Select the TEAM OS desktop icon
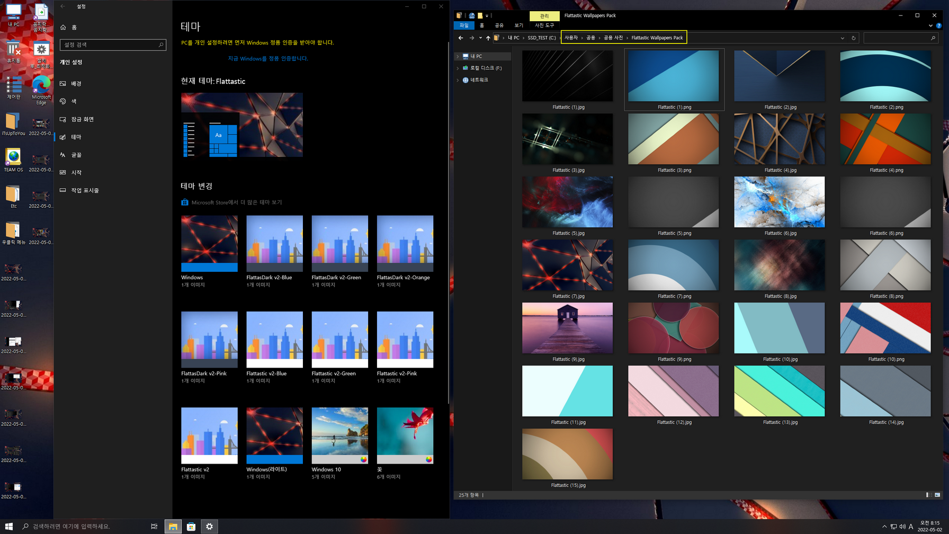Image resolution: width=949 pixels, height=534 pixels. tap(13, 160)
